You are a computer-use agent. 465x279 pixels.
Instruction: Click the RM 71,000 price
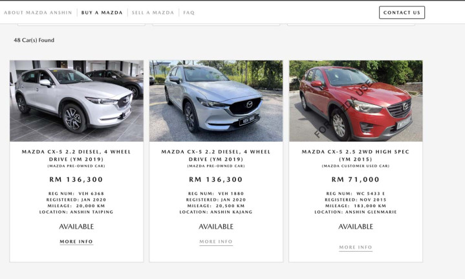(356, 179)
